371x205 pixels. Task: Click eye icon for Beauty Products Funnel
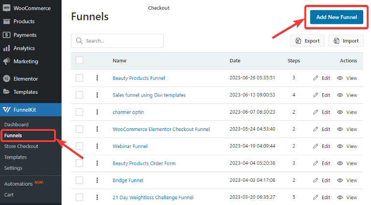point(340,78)
